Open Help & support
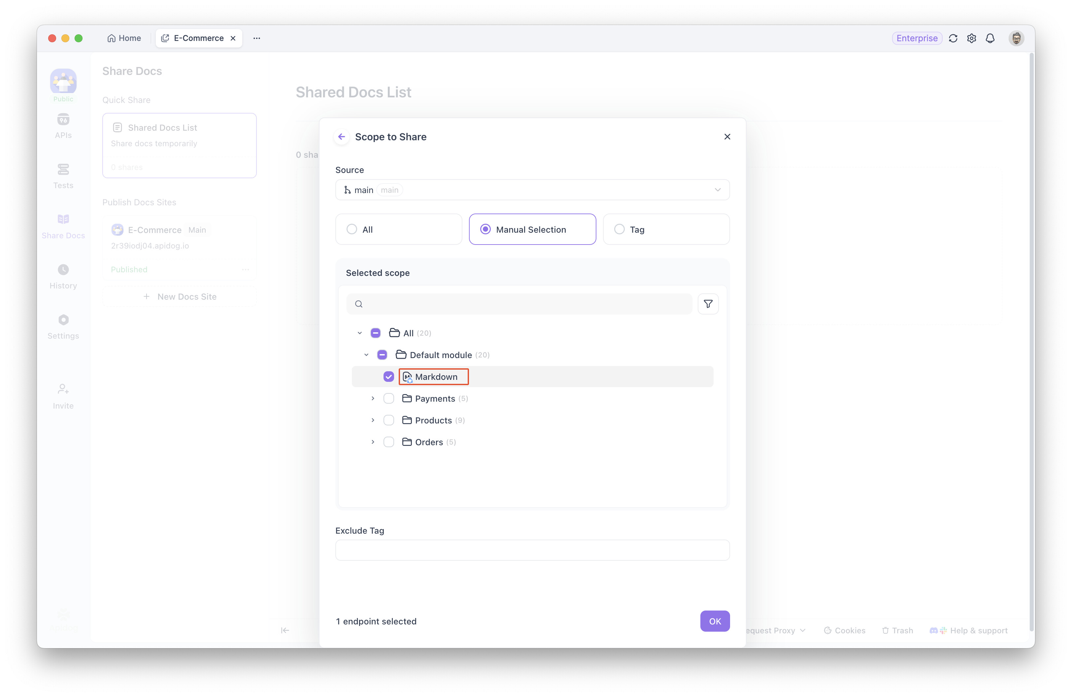1072x697 pixels. tap(968, 630)
